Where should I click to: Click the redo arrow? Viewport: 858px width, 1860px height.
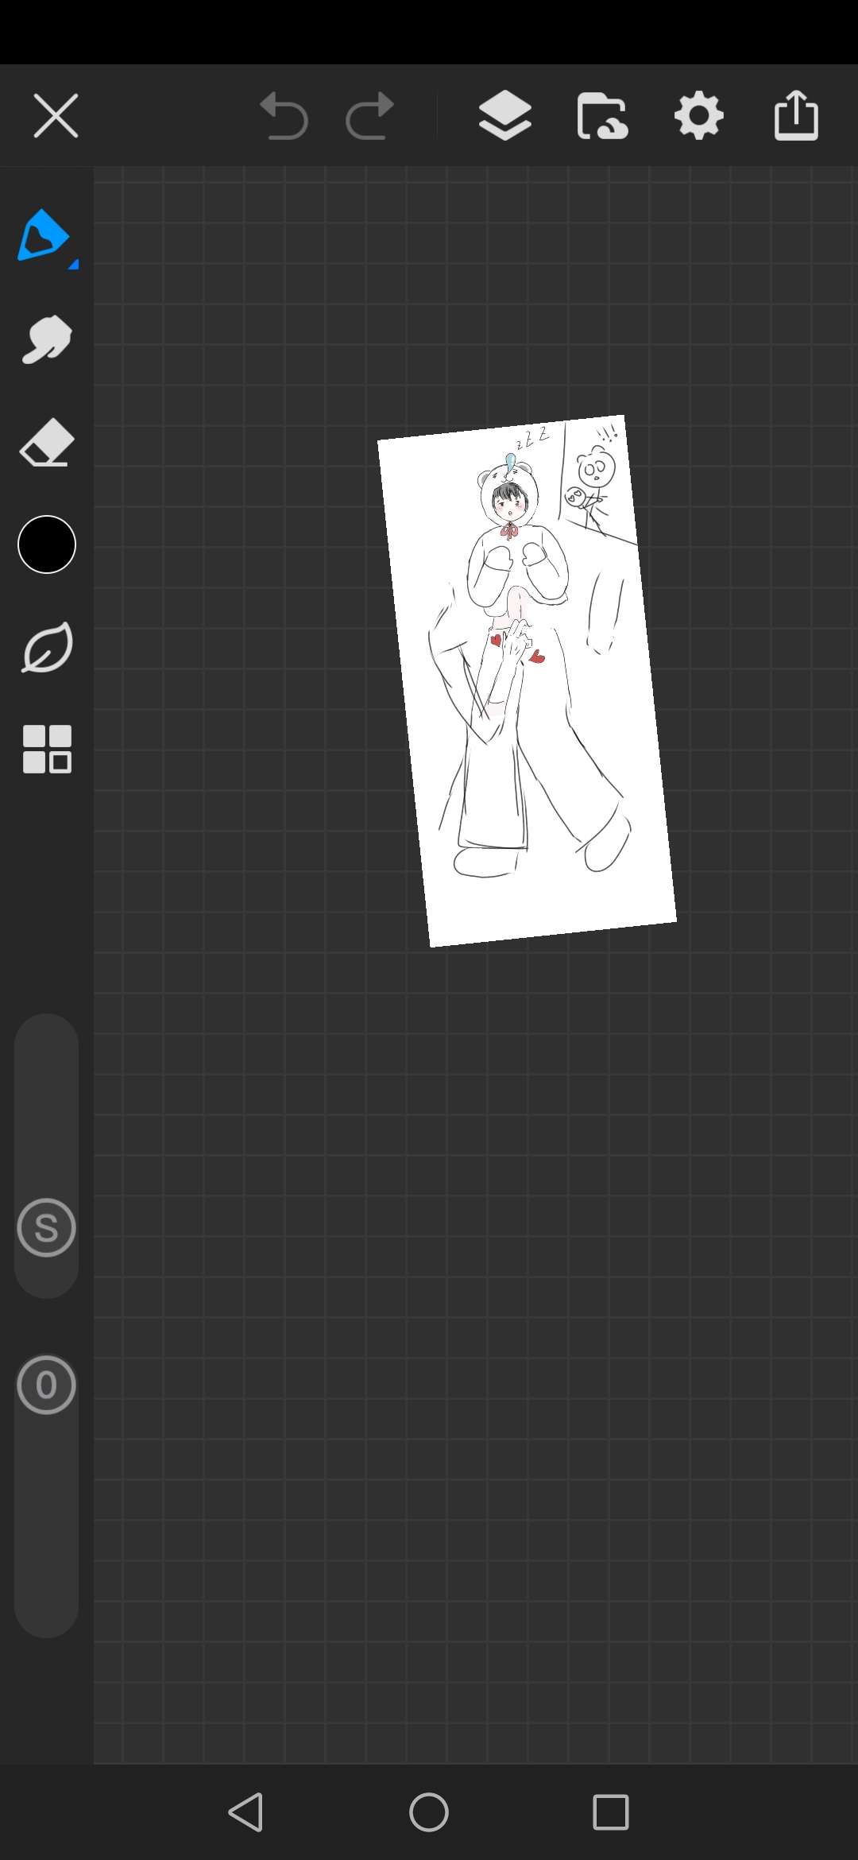[x=370, y=116]
